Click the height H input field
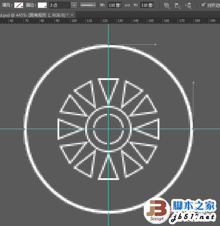 [x=147, y=5]
